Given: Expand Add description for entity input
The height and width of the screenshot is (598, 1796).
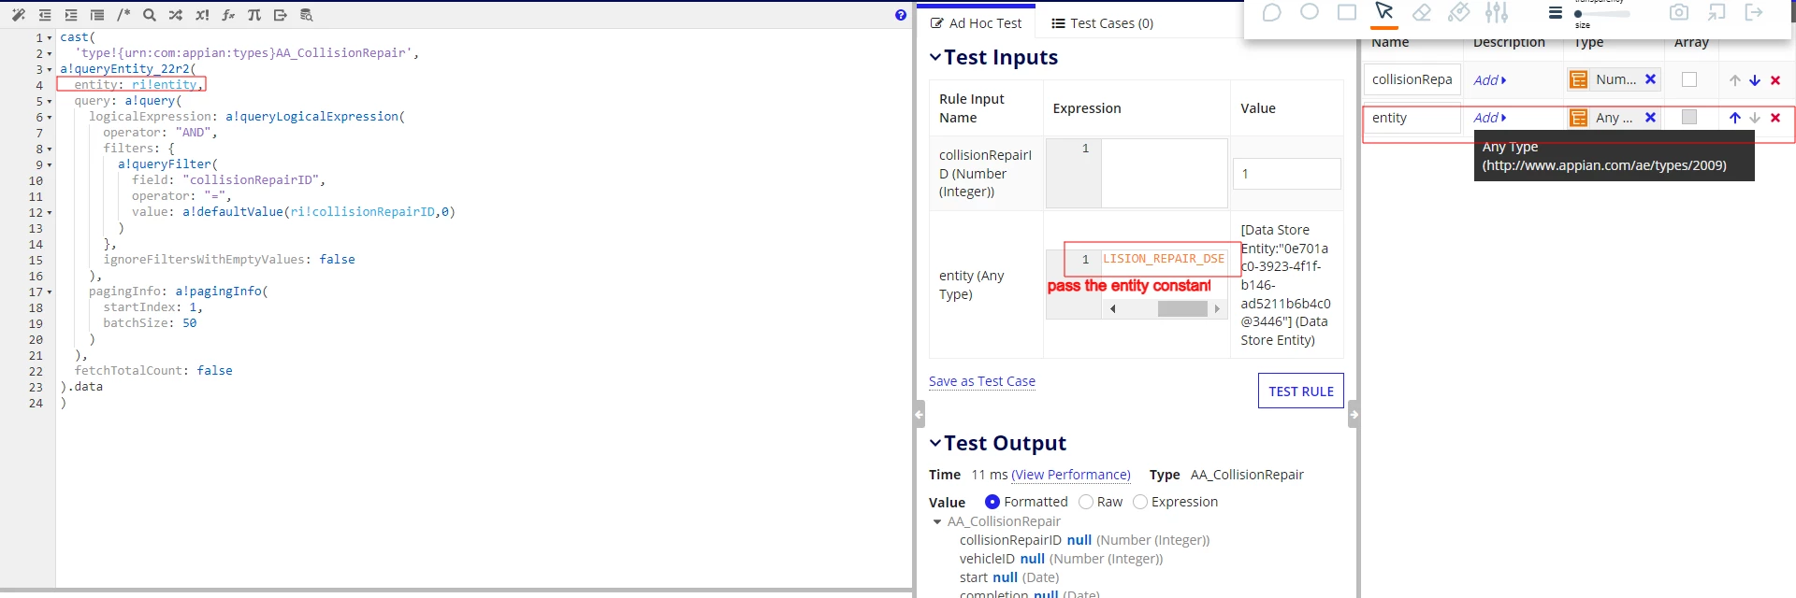Looking at the screenshot, I should (1490, 118).
